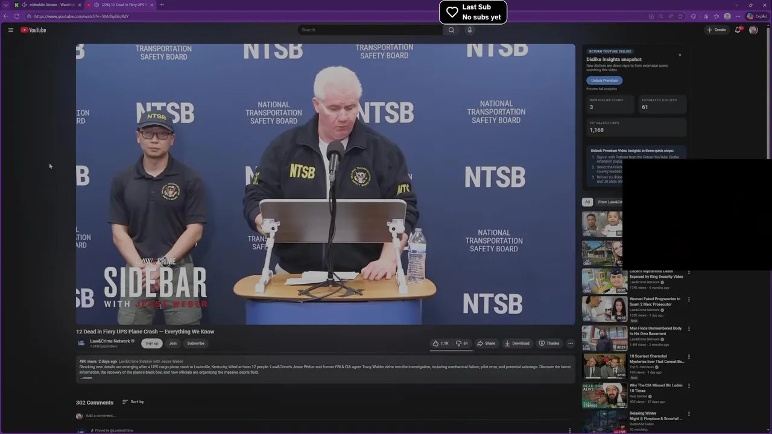Viewport: 772px width, 434px height.
Task: Open options for Man Finds Dismembered Body
Action: point(689,329)
